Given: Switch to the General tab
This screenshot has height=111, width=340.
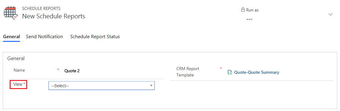Looking at the screenshot, I should click(x=11, y=37).
